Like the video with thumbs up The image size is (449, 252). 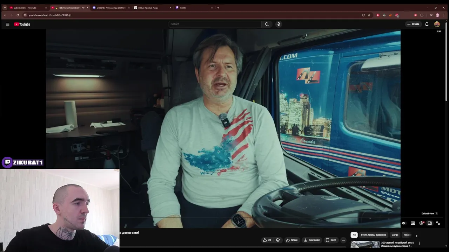pyautogui.click(x=267, y=240)
